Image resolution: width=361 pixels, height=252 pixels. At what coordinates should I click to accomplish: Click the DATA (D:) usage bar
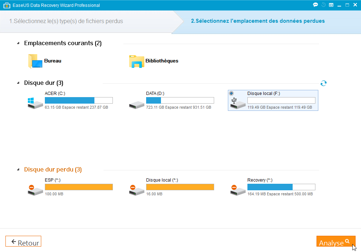180,100
